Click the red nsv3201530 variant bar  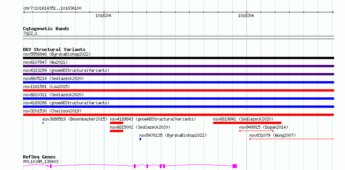pyautogui.click(x=178, y=115)
